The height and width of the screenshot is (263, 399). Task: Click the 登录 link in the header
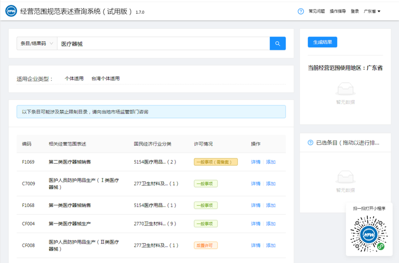pyautogui.click(x=355, y=11)
